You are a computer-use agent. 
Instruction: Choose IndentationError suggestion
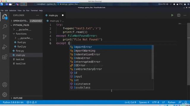111,54
